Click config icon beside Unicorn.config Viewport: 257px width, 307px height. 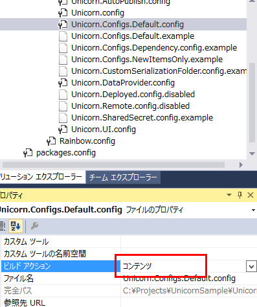63,13
